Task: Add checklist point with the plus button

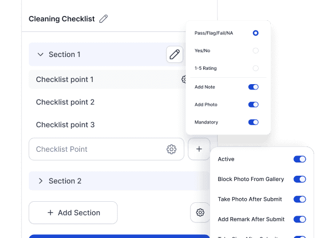Action: pos(199,150)
